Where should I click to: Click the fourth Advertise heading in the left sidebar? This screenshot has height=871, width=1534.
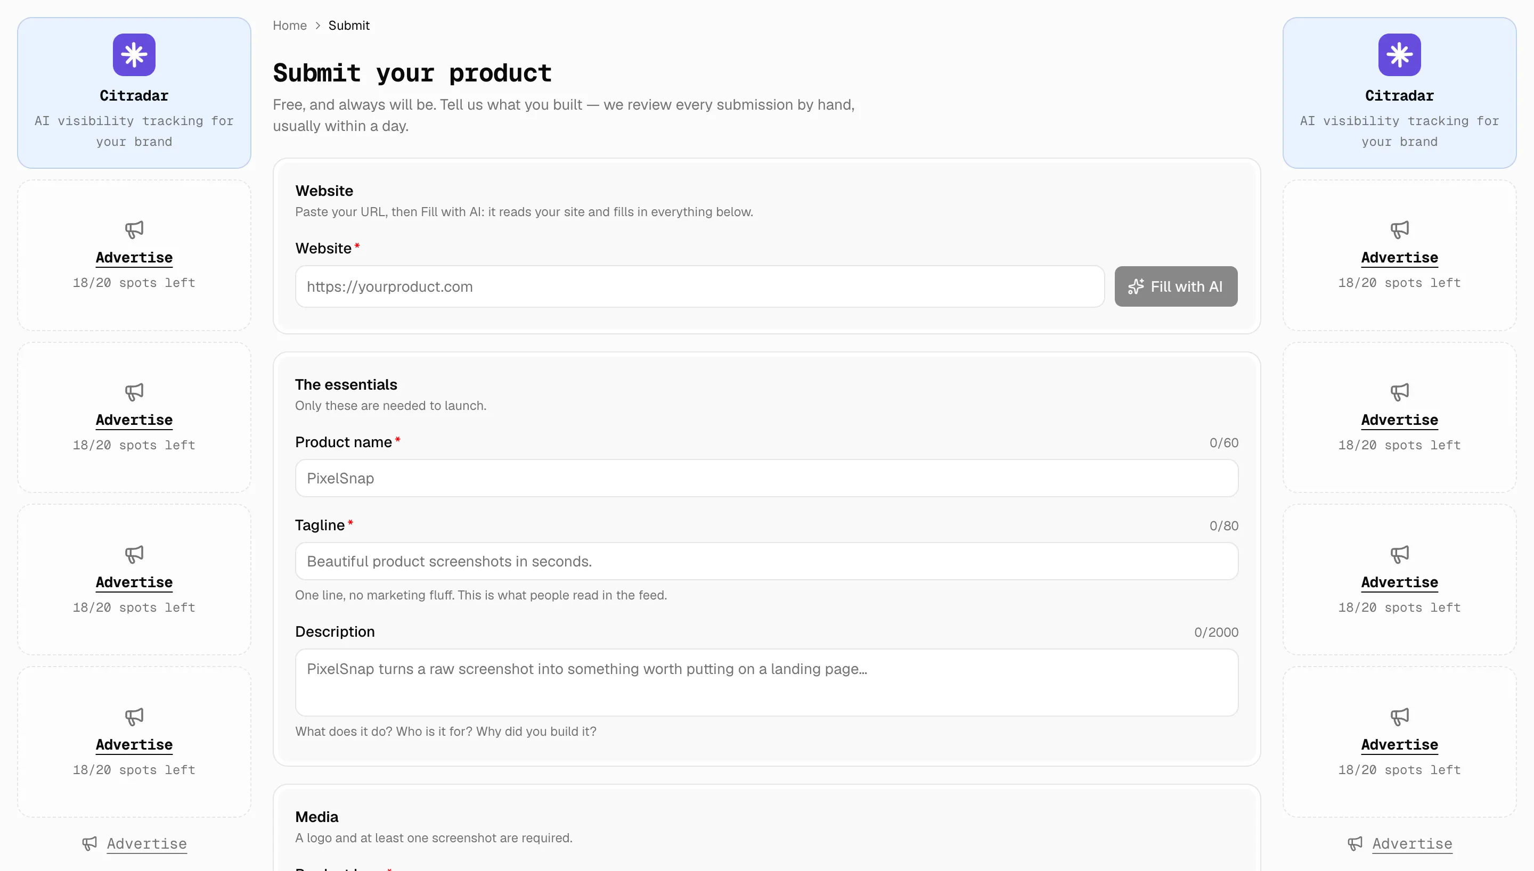point(134,745)
